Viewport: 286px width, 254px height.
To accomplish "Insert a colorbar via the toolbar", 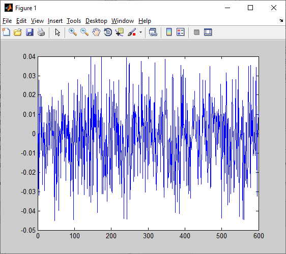I will point(169,32).
